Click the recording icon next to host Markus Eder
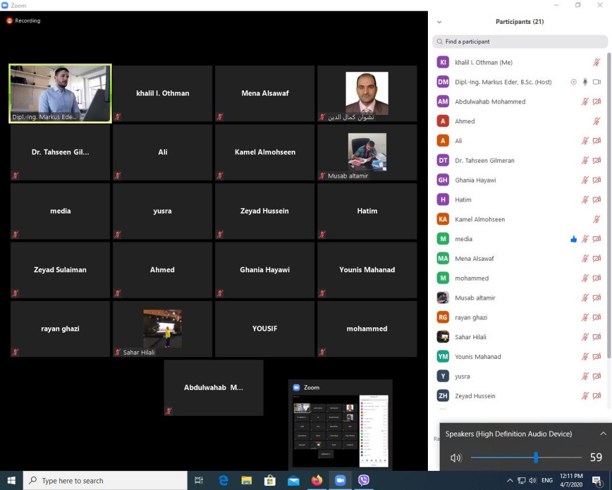The width and height of the screenshot is (612, 490). coord(574,82)
